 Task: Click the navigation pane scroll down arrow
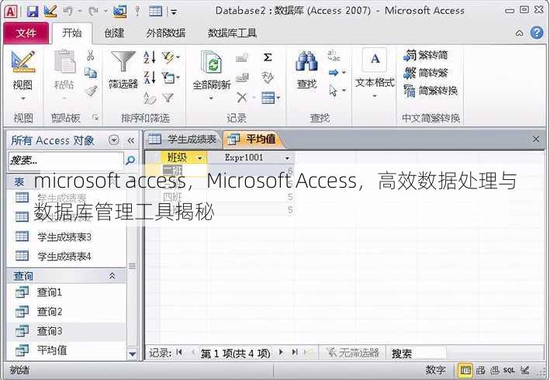pos(132,354)
